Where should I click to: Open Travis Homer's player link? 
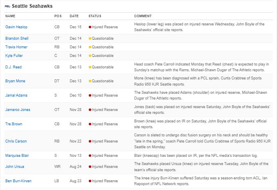(16, 47)
